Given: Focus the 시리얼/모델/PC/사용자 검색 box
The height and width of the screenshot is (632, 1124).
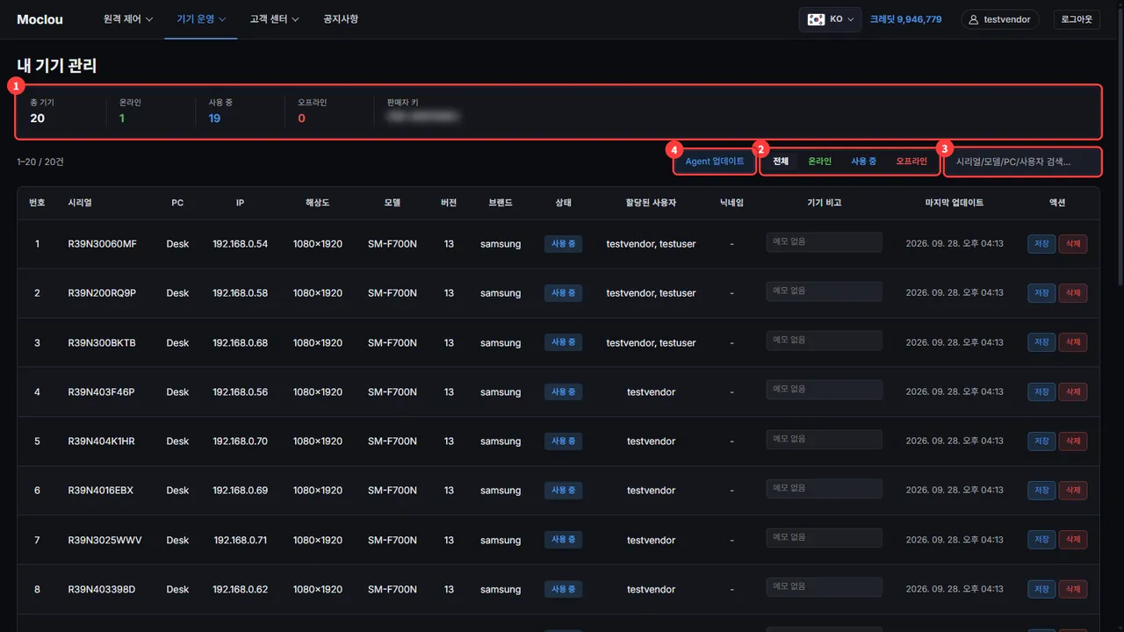Looking at the screenshot, I should point(1021,162).
